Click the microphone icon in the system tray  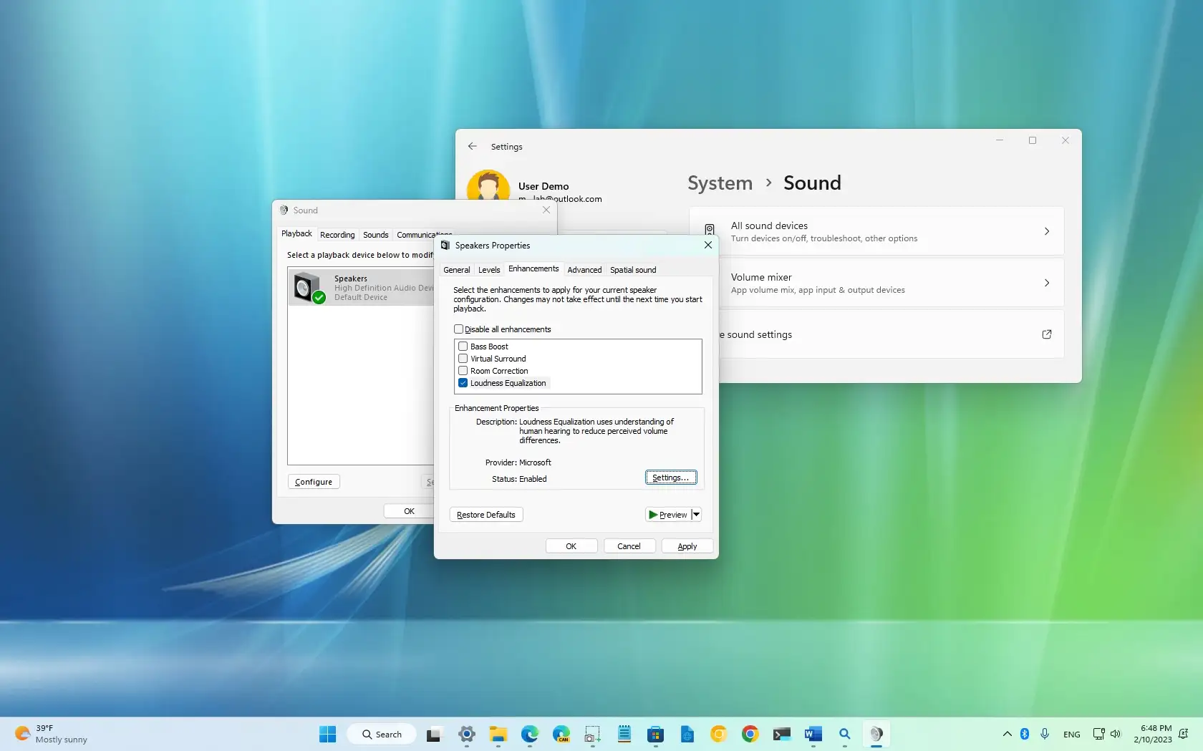coord(1045,734)
